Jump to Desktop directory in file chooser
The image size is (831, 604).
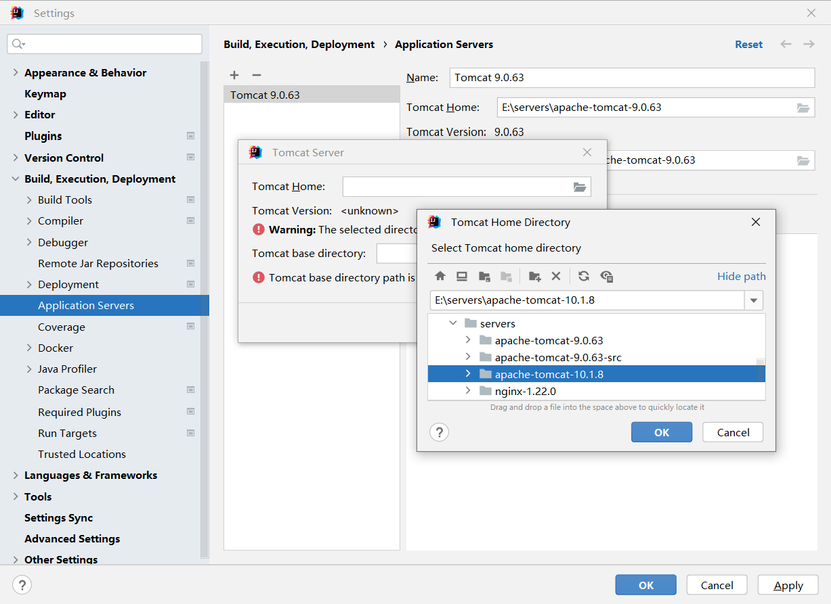coord(462,276)
